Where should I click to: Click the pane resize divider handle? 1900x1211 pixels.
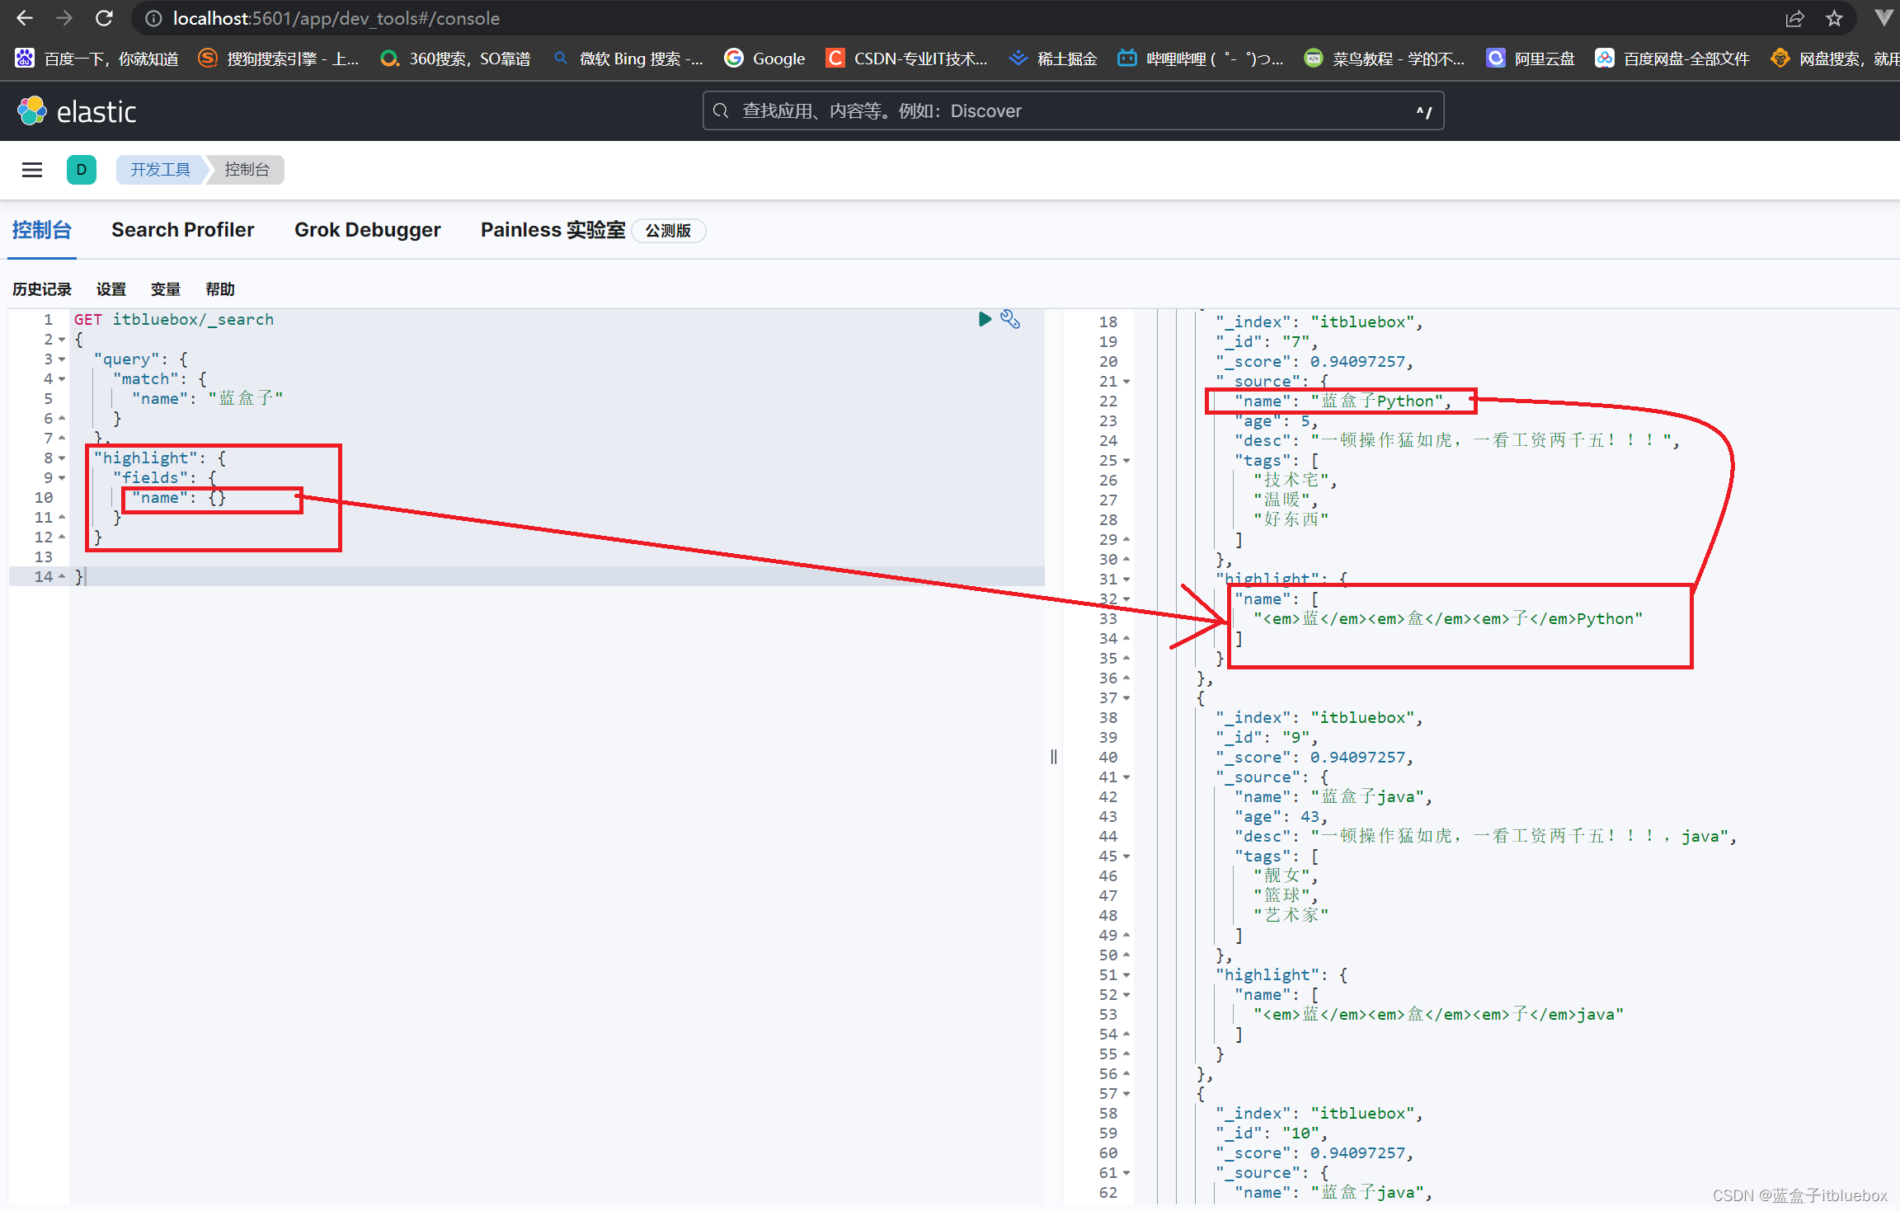tap(1053, 757)
